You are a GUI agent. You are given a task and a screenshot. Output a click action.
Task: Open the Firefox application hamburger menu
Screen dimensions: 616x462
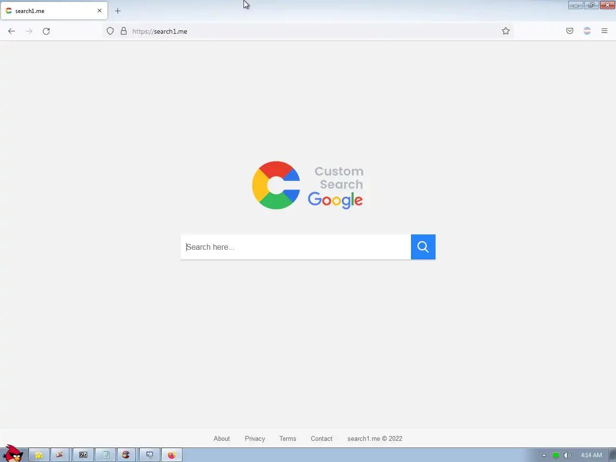pos(604,31)
